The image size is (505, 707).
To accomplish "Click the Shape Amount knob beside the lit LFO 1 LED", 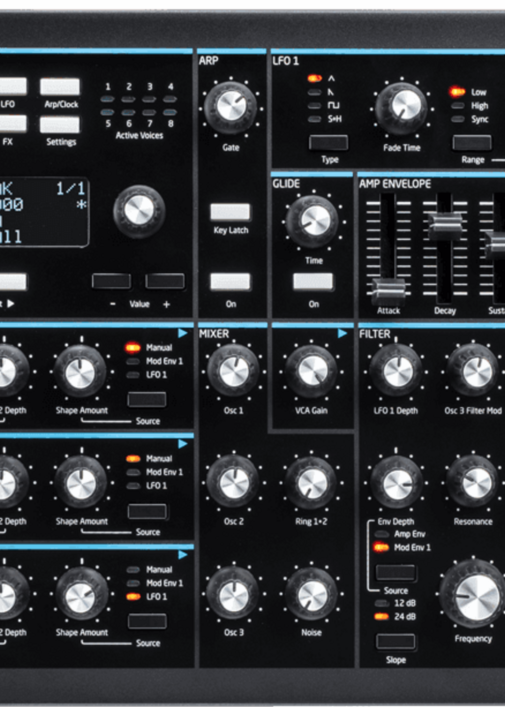I will (x=82, y=593).
